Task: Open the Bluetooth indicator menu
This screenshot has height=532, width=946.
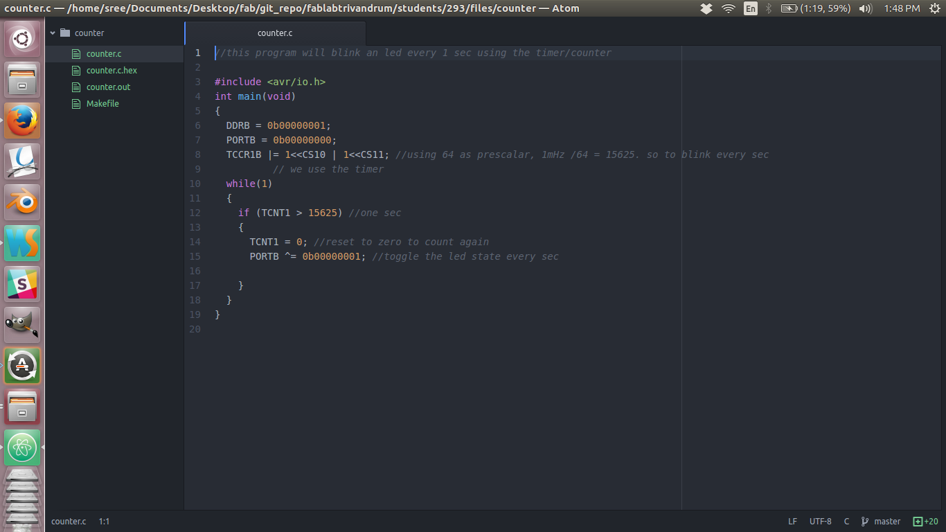Action: tap(768, 8)
